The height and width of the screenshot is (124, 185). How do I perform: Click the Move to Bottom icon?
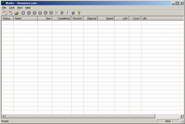(51, 13)
